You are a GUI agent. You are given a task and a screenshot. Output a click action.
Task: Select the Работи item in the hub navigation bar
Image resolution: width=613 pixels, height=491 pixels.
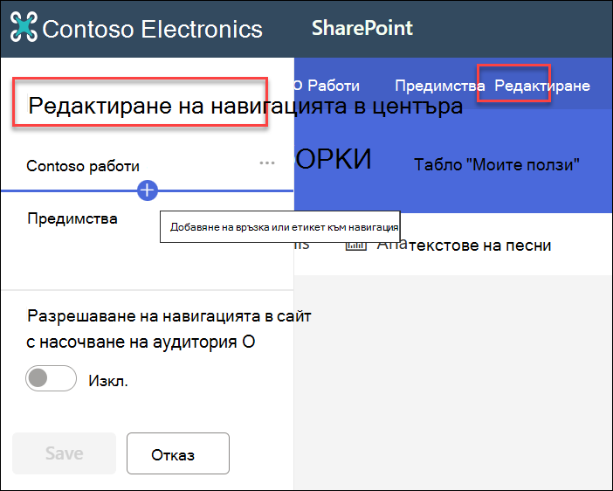coord(333,86)
